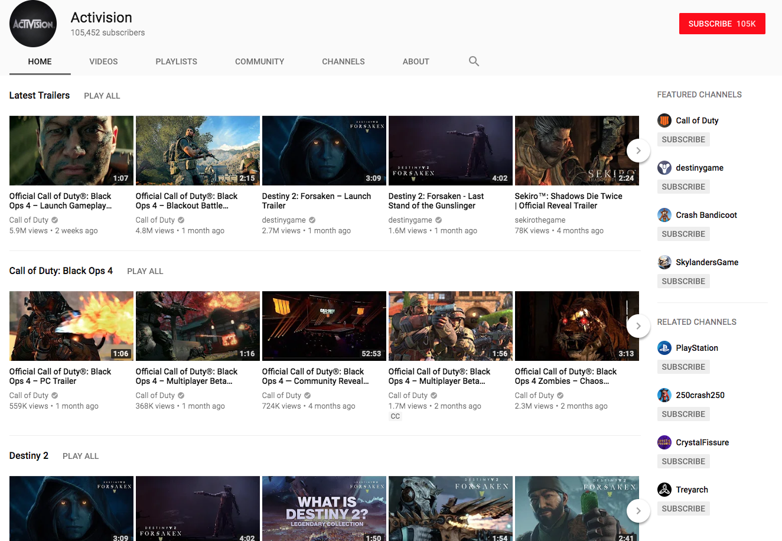Viewport: 782px width, 541px height.
Task: Open the Playlists tab
Action: (177, 61)
